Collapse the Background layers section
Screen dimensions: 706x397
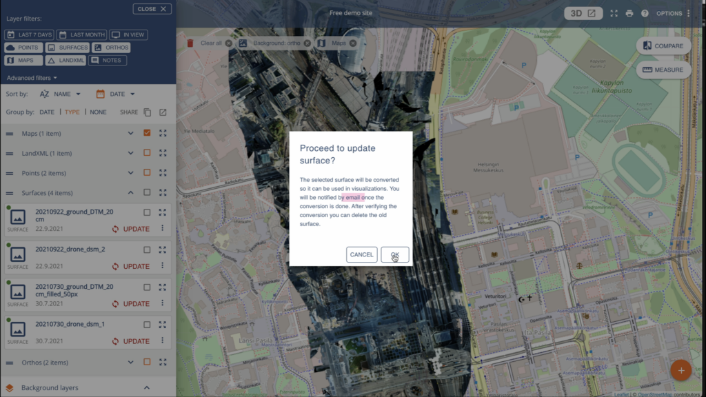point(147,387)
